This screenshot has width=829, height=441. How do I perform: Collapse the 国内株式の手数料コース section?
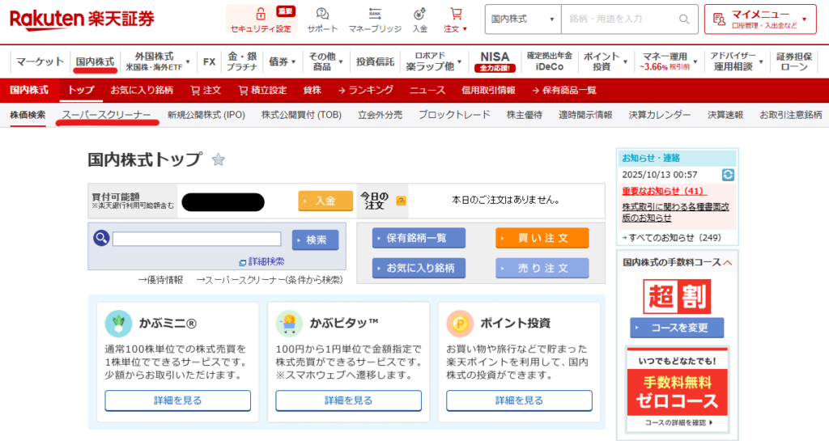click(x=727, y=262)
